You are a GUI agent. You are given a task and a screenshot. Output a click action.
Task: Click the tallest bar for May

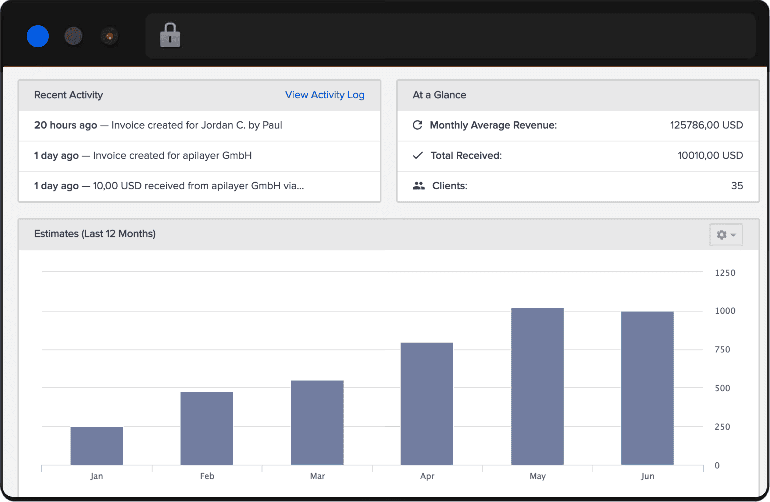pos(537,386)
